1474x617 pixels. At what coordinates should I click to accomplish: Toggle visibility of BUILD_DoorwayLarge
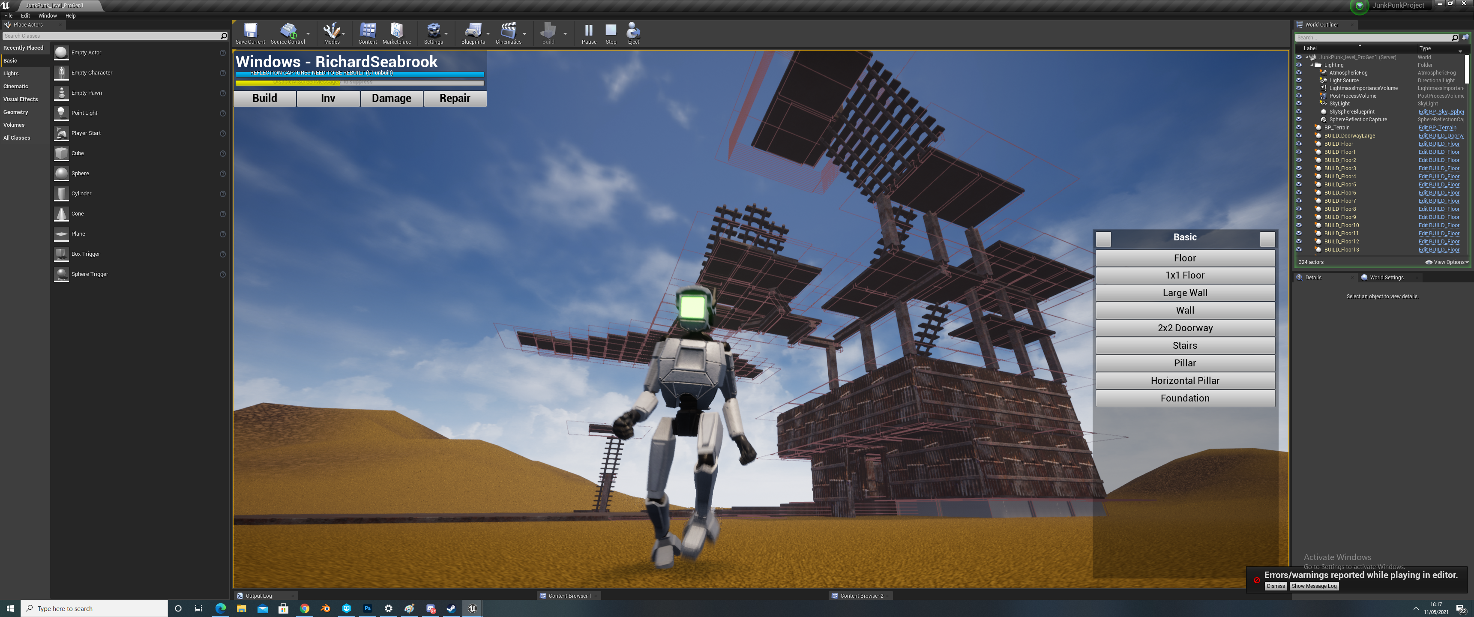click(x=1299, y=136)
